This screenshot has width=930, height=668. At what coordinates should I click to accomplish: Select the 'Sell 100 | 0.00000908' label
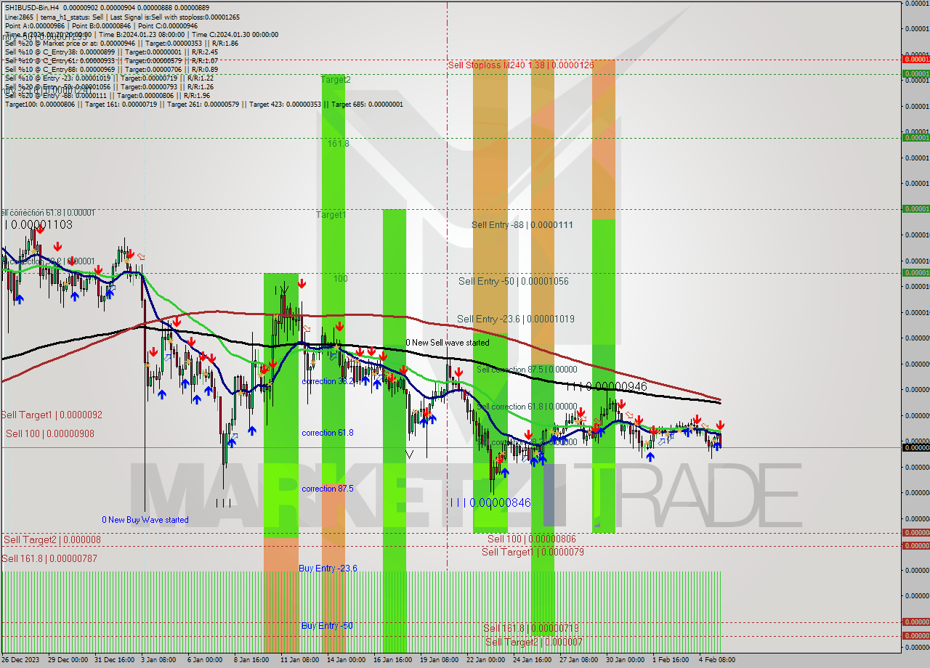50,433
